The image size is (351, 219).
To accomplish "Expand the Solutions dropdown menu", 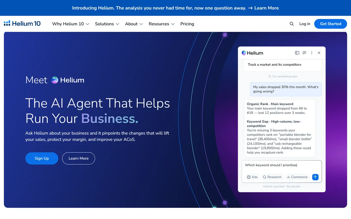I will click(107, 24).
